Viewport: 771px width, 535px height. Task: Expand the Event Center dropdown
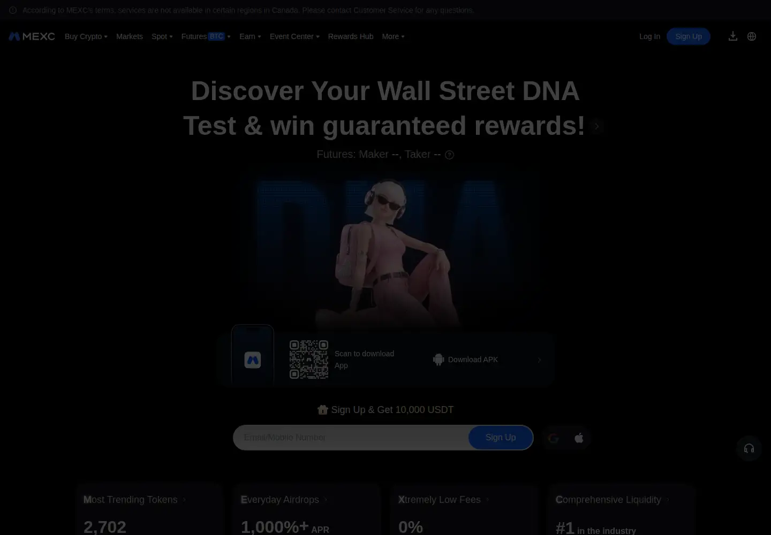[x=294, y=36]
